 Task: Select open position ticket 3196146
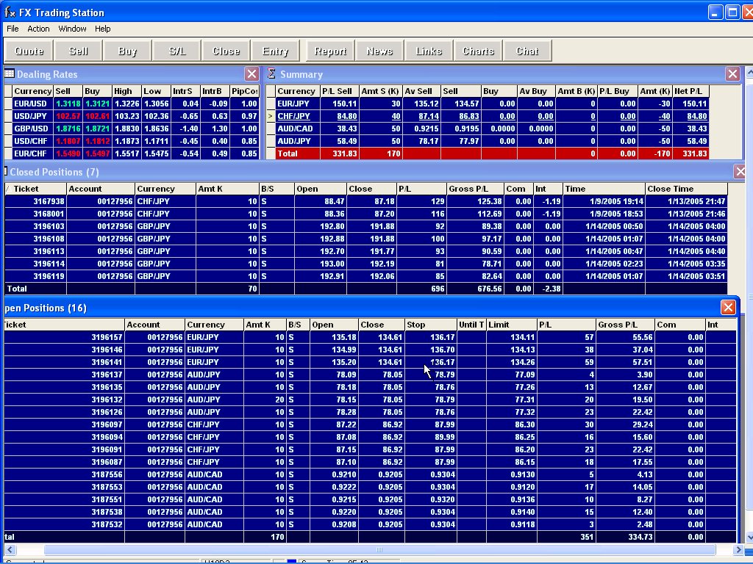(370, 350)
